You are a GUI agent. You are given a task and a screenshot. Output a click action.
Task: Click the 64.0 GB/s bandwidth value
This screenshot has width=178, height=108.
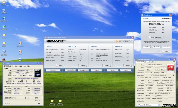tap(169, 91)
